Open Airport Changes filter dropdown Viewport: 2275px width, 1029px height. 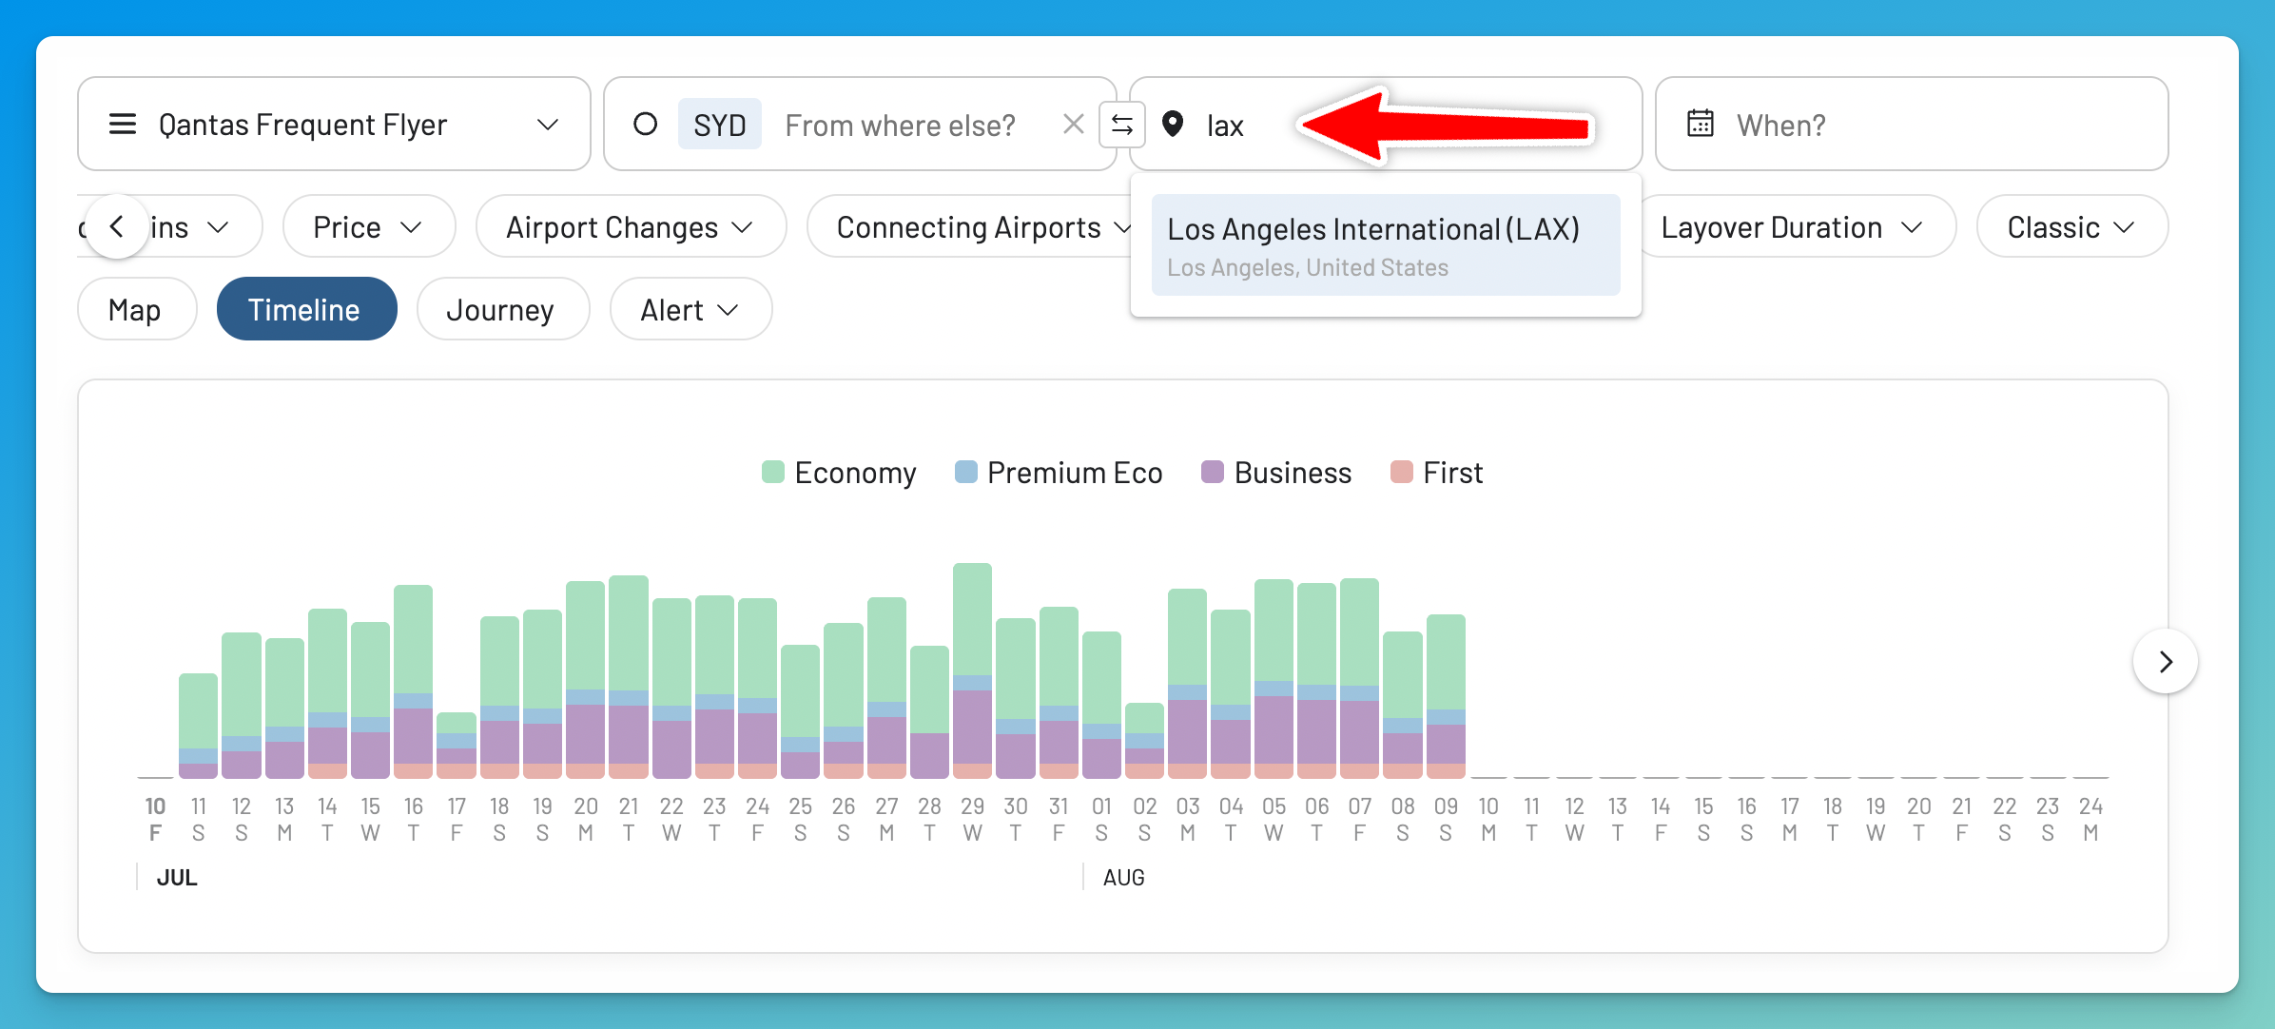[x=630, y=226]
